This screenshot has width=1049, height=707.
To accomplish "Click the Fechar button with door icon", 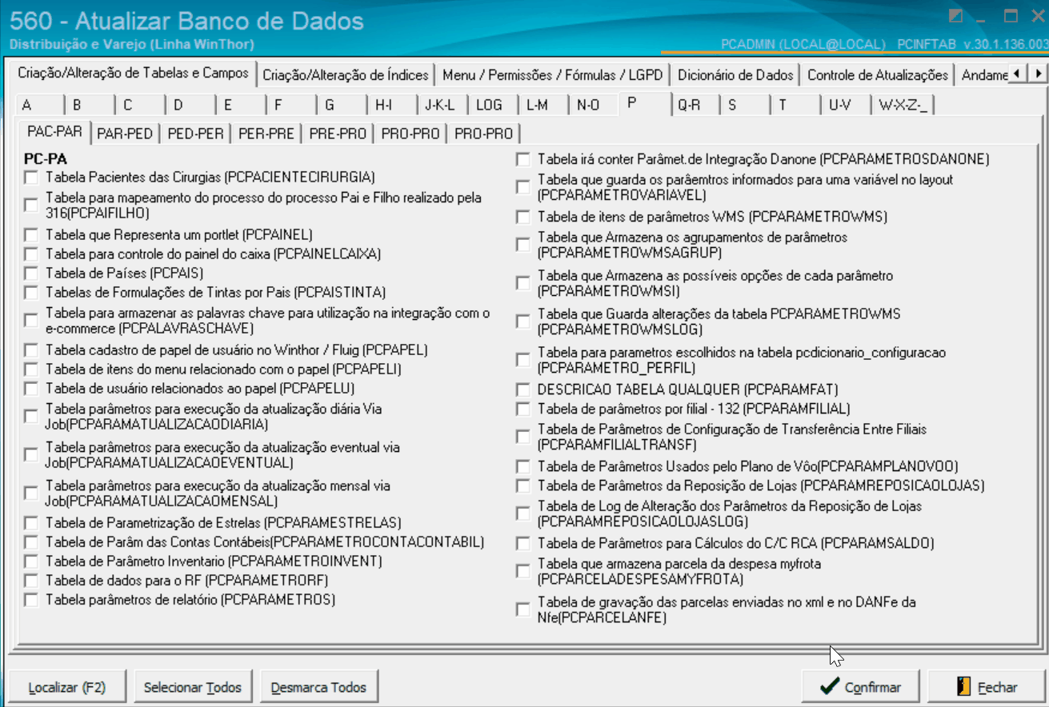I will pos(987,687).
